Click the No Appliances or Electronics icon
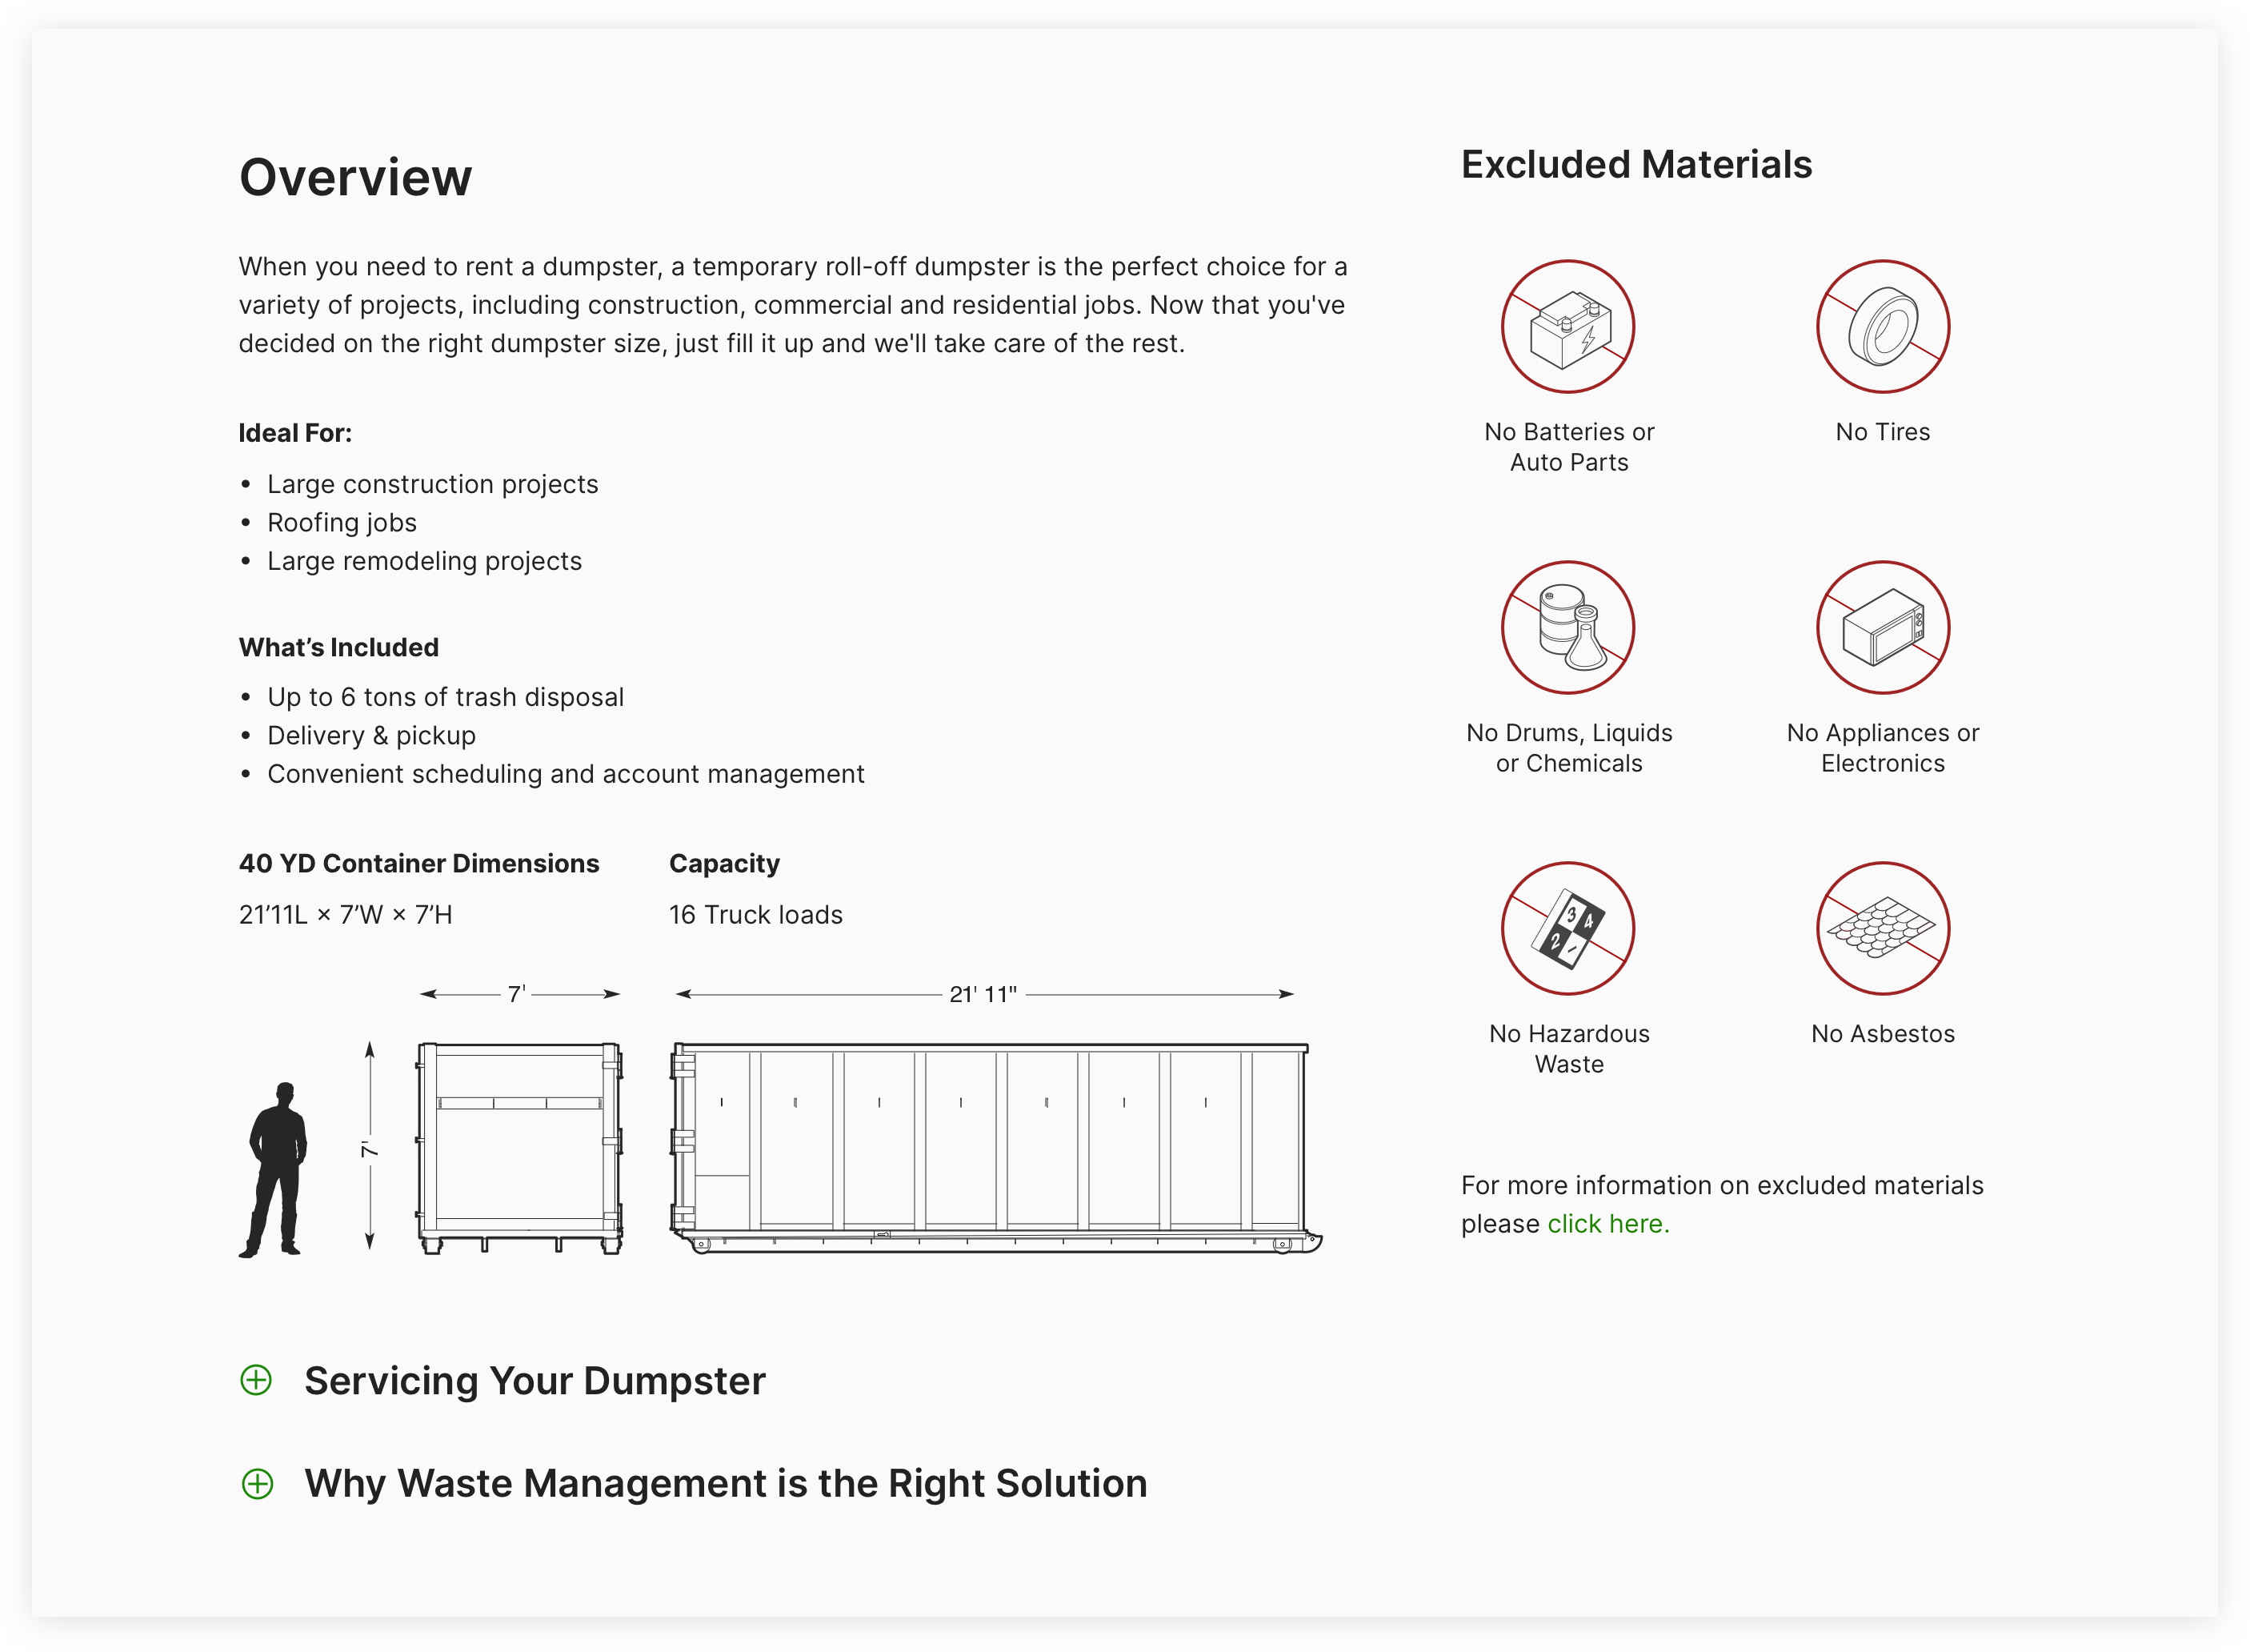The height and width of the screenshot is (1652, 2250). pos(1882,627)
